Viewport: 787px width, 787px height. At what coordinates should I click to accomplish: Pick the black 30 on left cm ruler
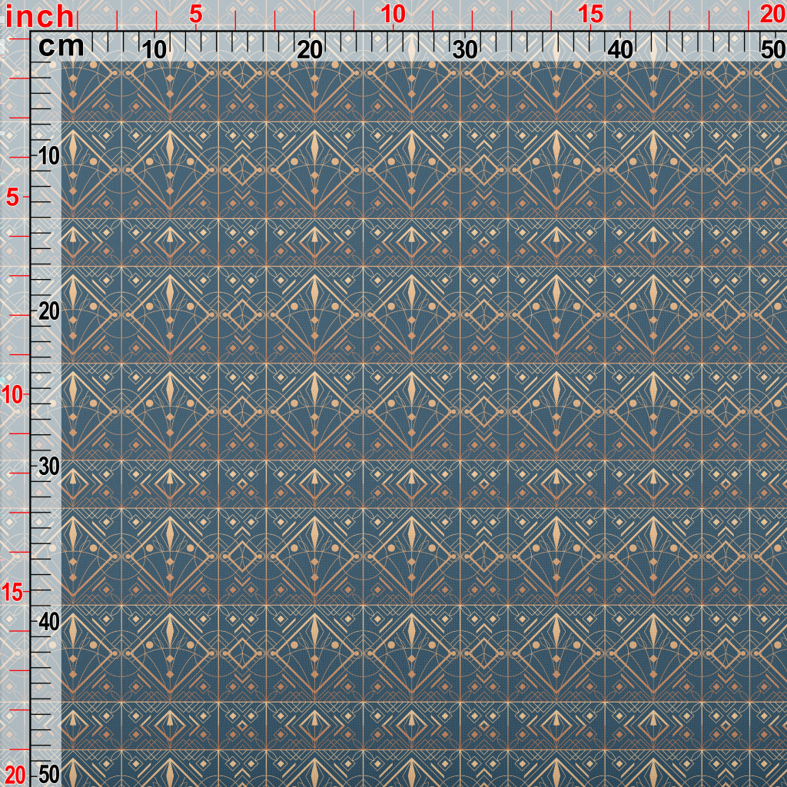49,467
